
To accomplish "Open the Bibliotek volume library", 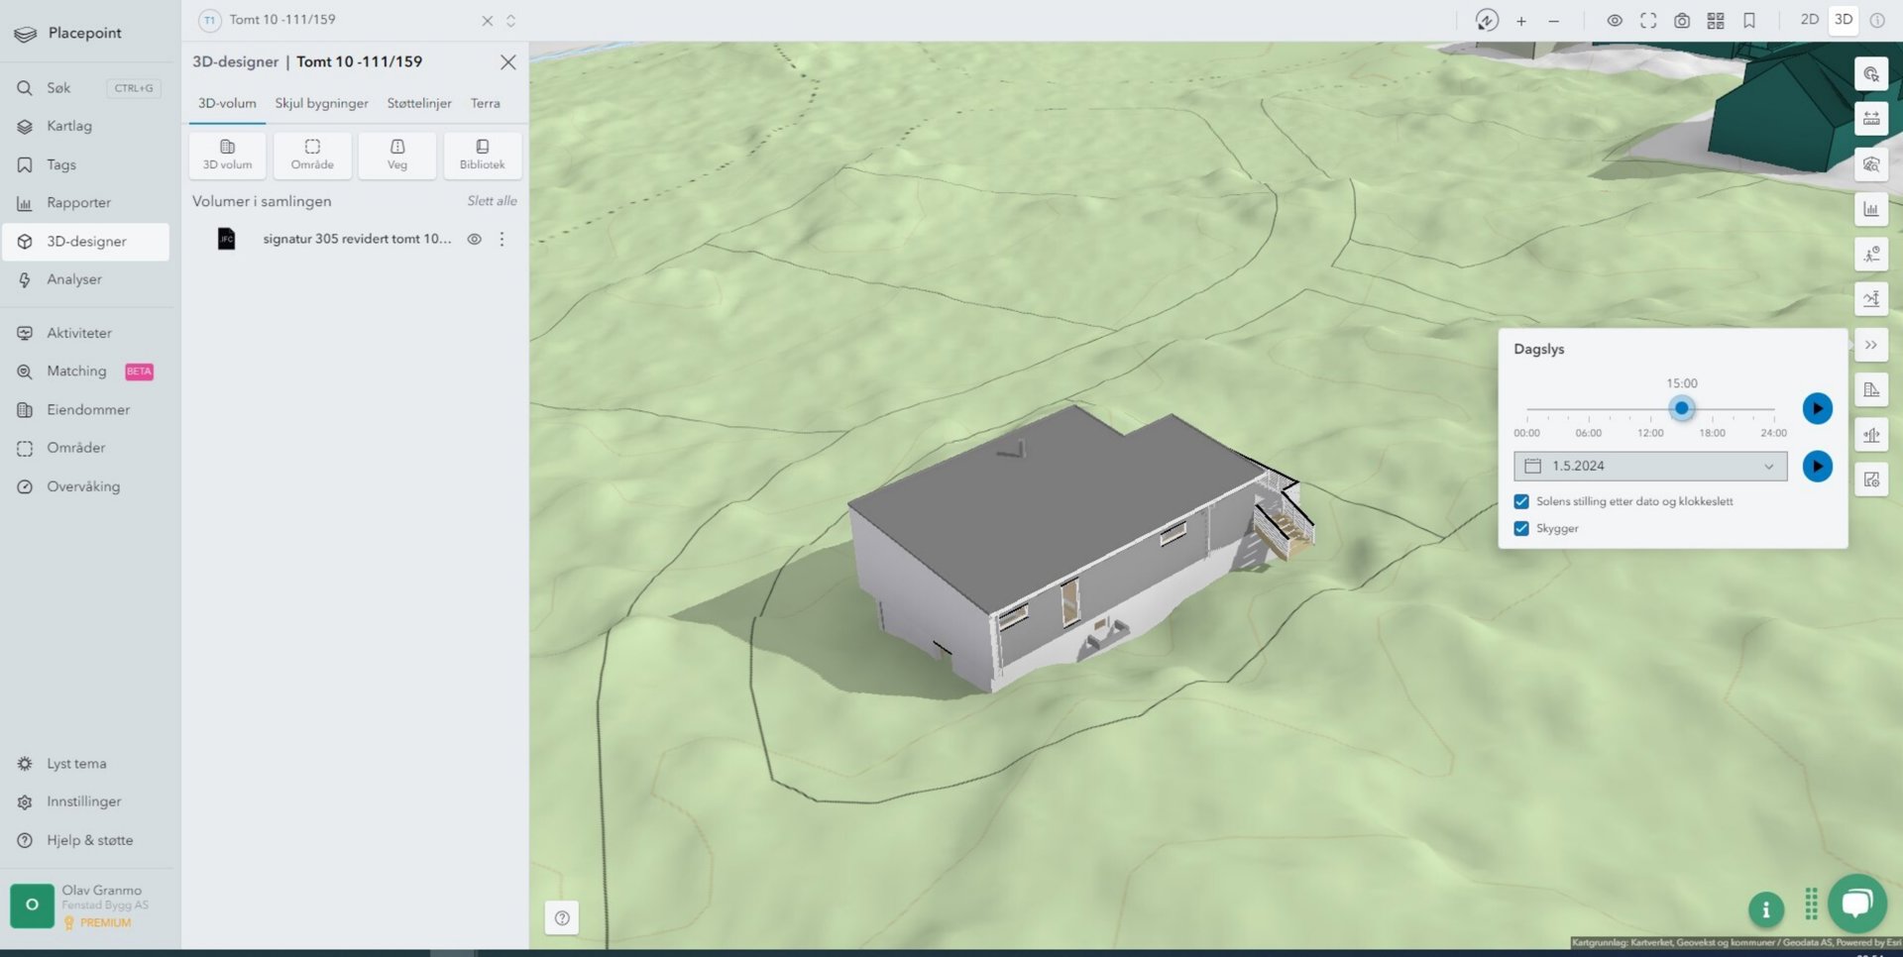I will (482, 155).
